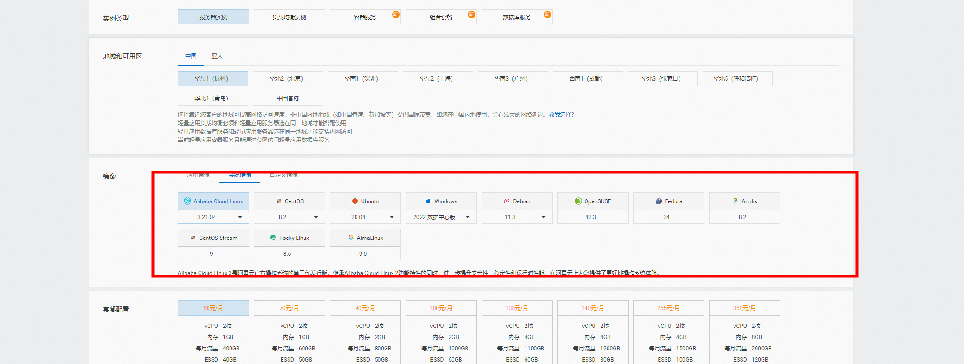Click the Anolis logo icon
The height and width of the screenshot is (364, 964).
click(735, 201)
